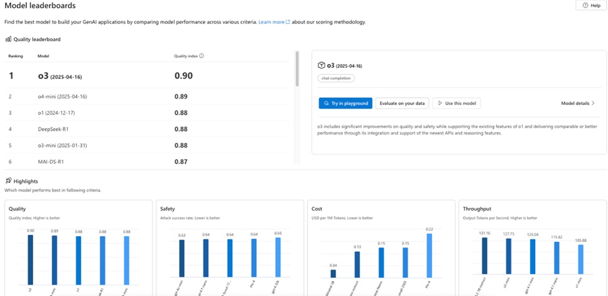The image size is (608, 296).
Task: Click the o3 model cube icon
Action: point(321,65)
